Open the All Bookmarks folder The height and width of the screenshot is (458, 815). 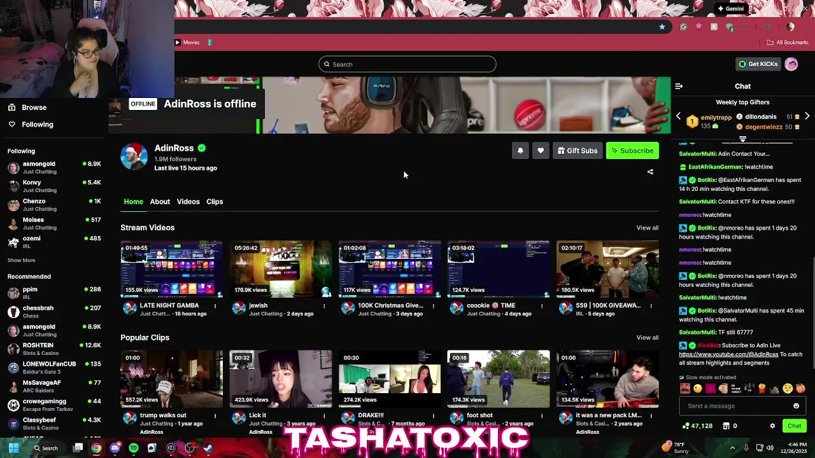coord(788,43)
